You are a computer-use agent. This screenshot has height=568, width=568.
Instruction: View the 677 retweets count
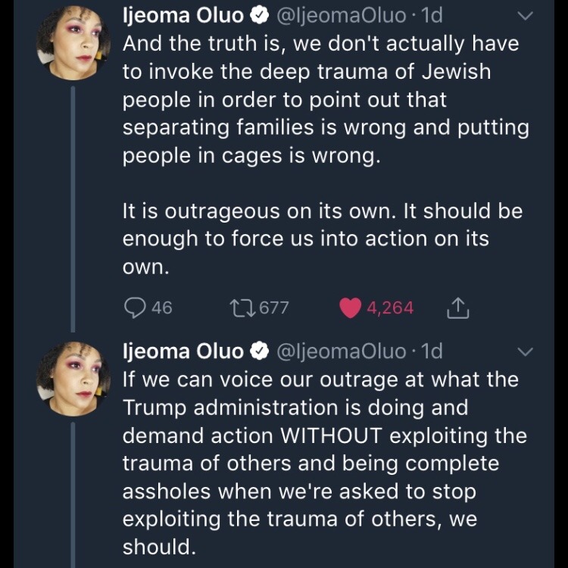[x=273, y=307]
